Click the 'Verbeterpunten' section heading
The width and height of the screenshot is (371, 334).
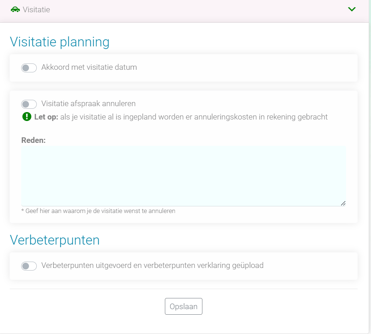(x=55, y=240)
